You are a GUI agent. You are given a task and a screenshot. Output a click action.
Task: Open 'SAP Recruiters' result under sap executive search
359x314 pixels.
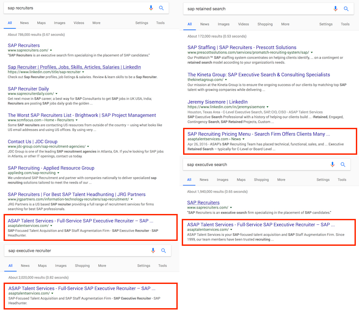203,203
